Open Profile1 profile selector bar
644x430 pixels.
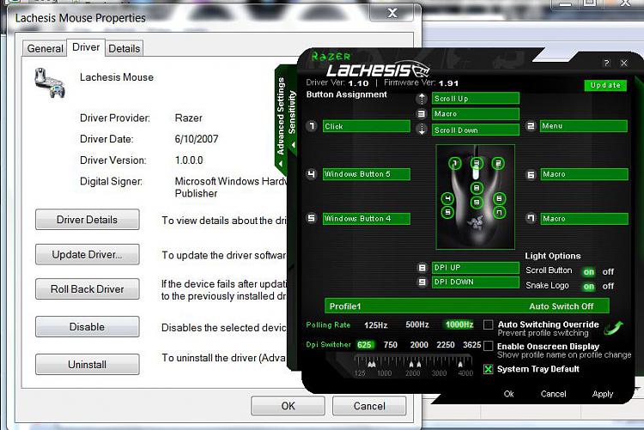point(467,306)
